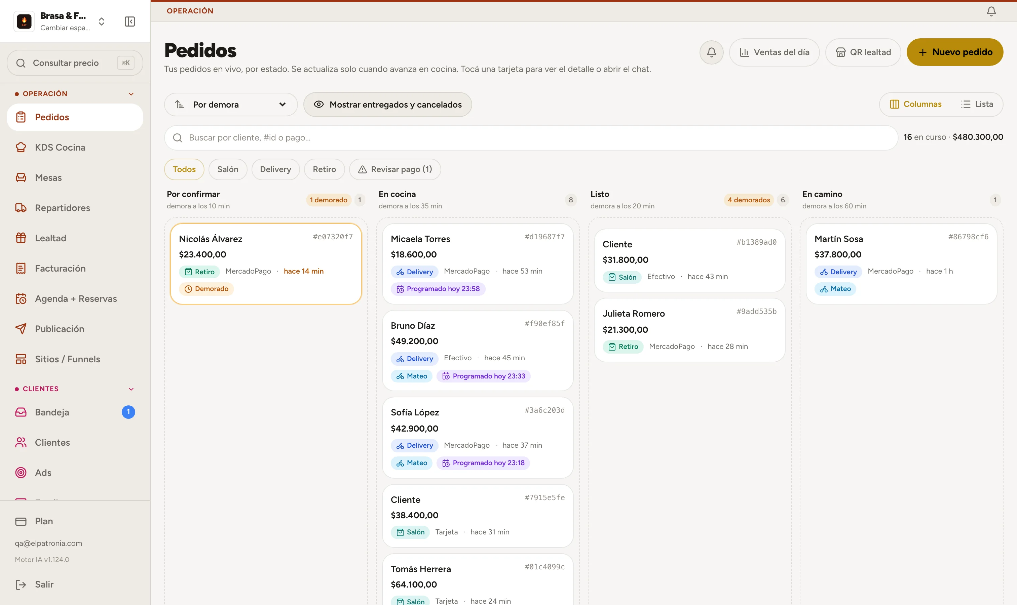Toggle Mostrar entregados y cancelados
Viewport: 1017px width, 605px height.
387,105
